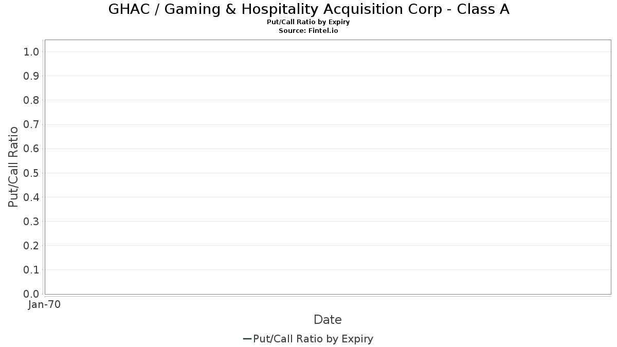617x347 pixels.
Task: Click the Jan-70 date axis label
Action: click(x=44, y=305)
